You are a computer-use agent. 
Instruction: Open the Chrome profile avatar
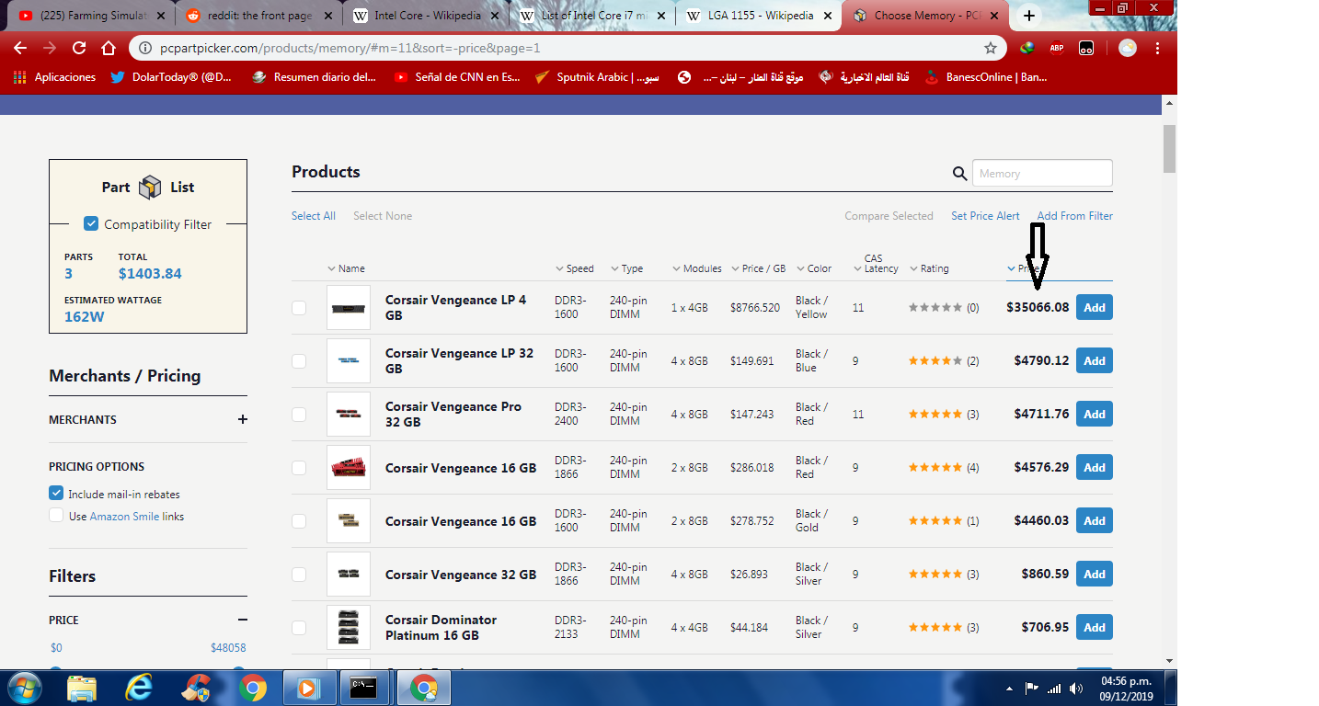click(1127, 48)
